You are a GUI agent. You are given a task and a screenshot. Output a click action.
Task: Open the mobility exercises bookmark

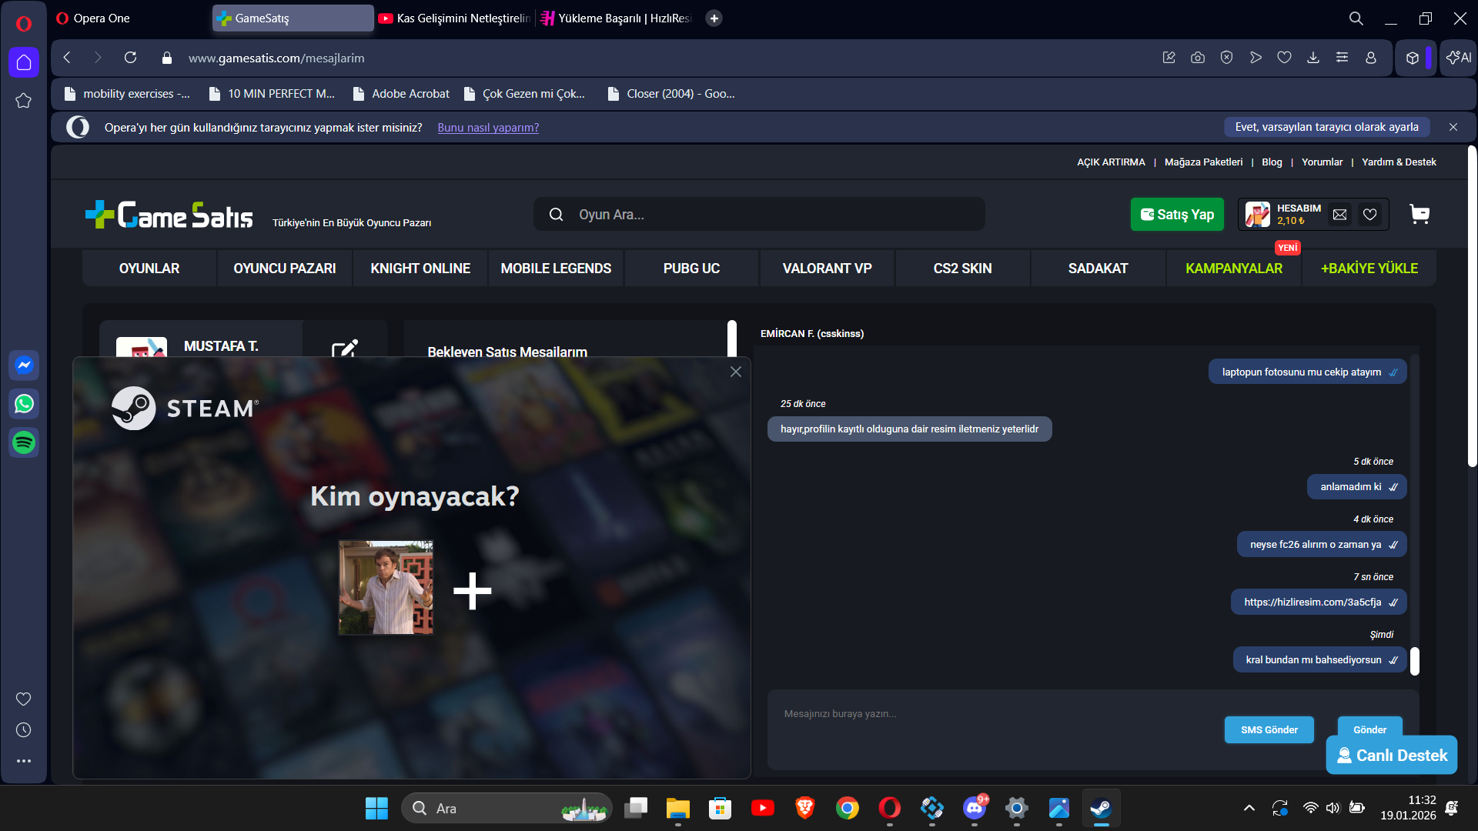(x=127, y=94)
